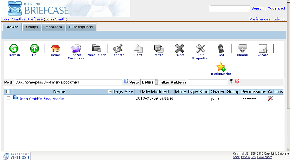Open the Bookmarklet star icon
291x160 pixels.
(x=221, y=67)
